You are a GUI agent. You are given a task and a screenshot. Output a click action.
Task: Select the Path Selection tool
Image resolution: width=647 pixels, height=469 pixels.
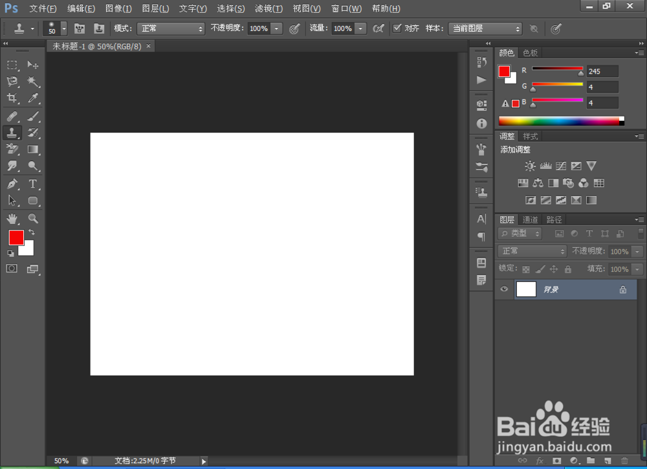tap(12, 201)
